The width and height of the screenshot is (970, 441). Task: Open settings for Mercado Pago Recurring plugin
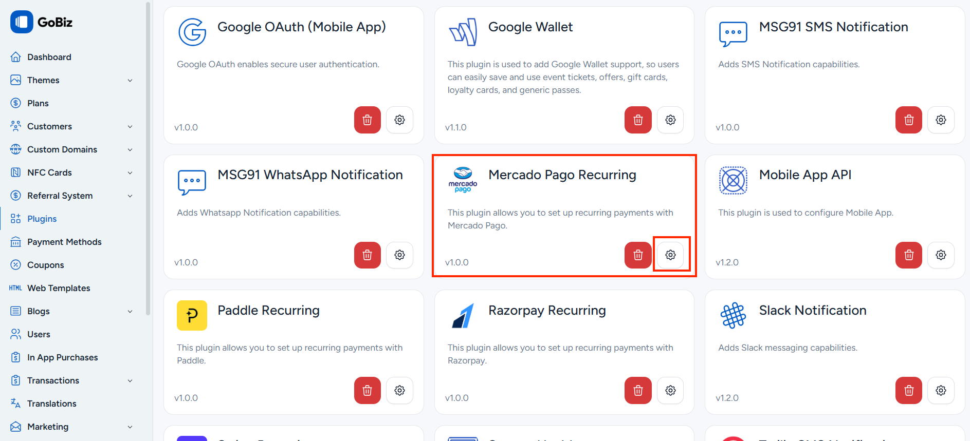(670, 255)
